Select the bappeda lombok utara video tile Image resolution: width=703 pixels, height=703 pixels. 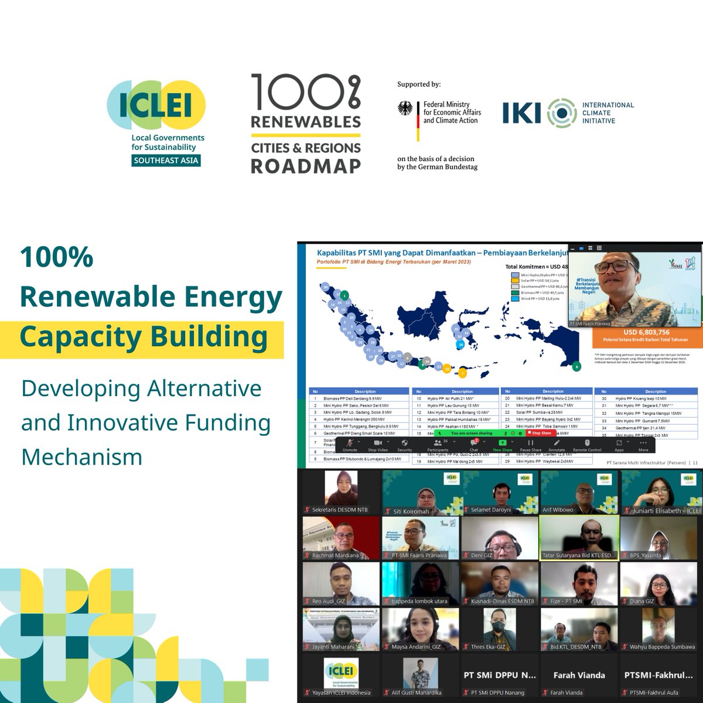click(420, 584)
